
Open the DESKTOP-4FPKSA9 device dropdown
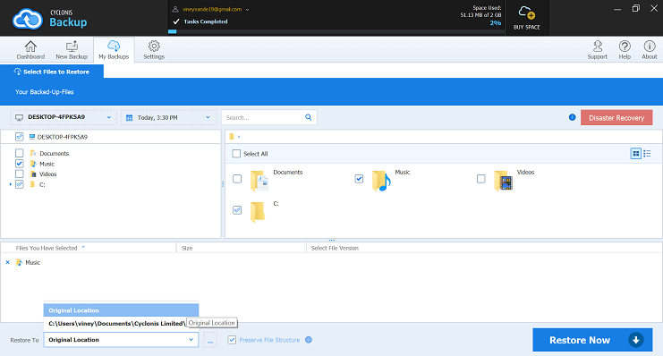[x=63, y=117]
